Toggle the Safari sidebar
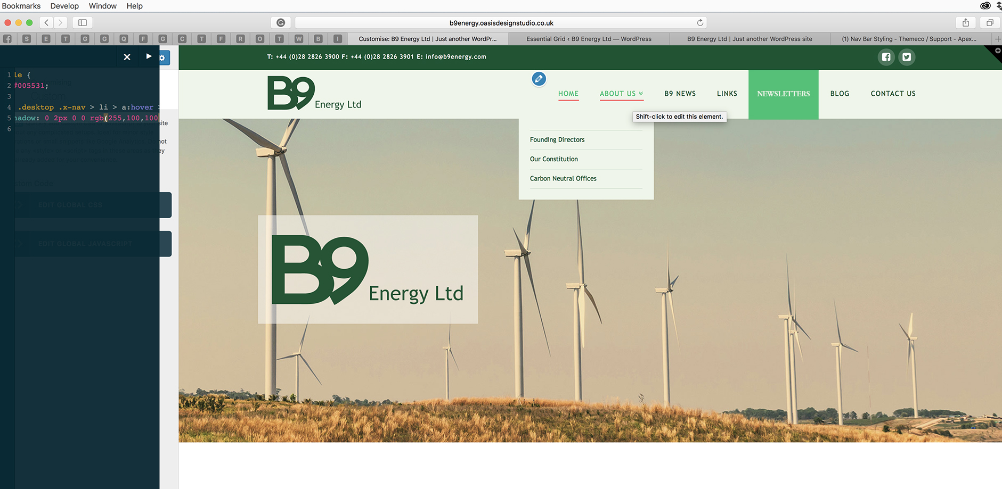Image resolution: width=1002 pixels, height=489 pixels. pyautogui.click(x=83, y=22)
